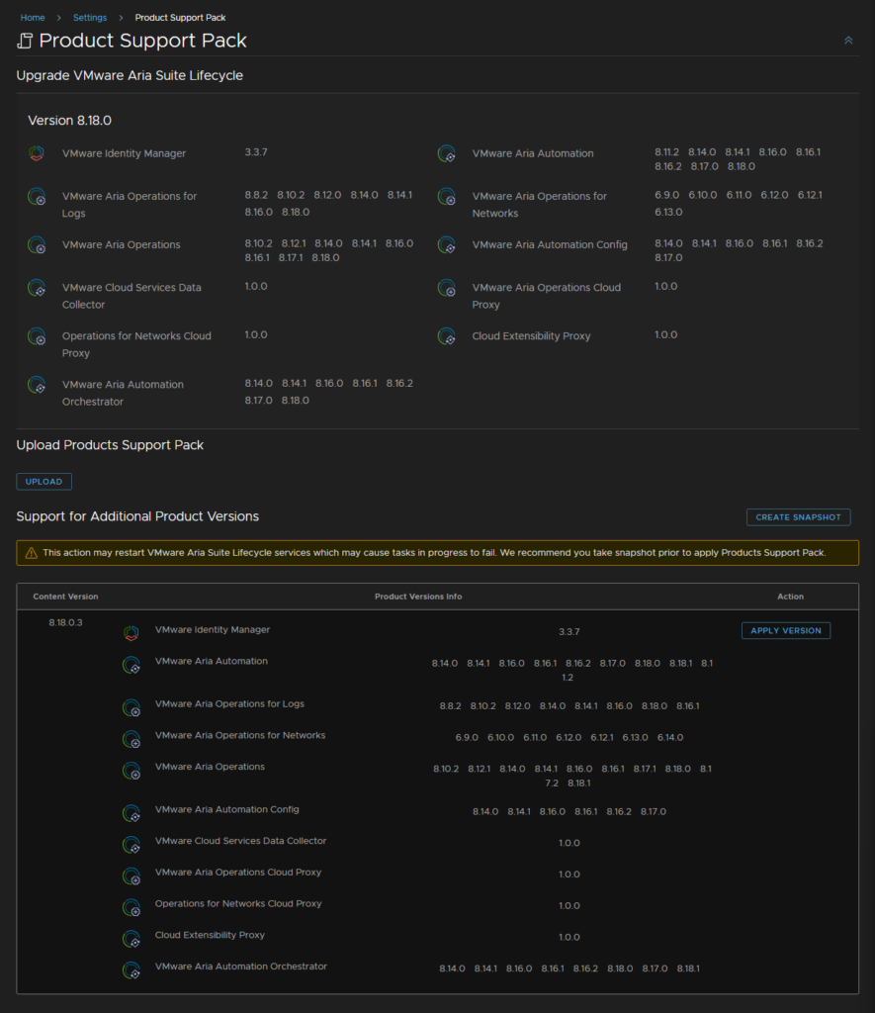This screenshot has width=875, height=1013.
Task: Click VMware Aria Operations icon in table
Action: click(x=131, y=770)
